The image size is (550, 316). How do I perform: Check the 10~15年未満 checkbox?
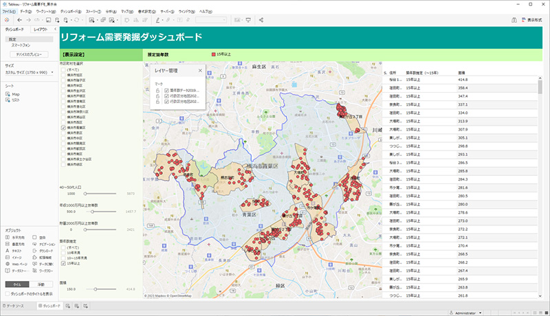[x=63, y=258]
